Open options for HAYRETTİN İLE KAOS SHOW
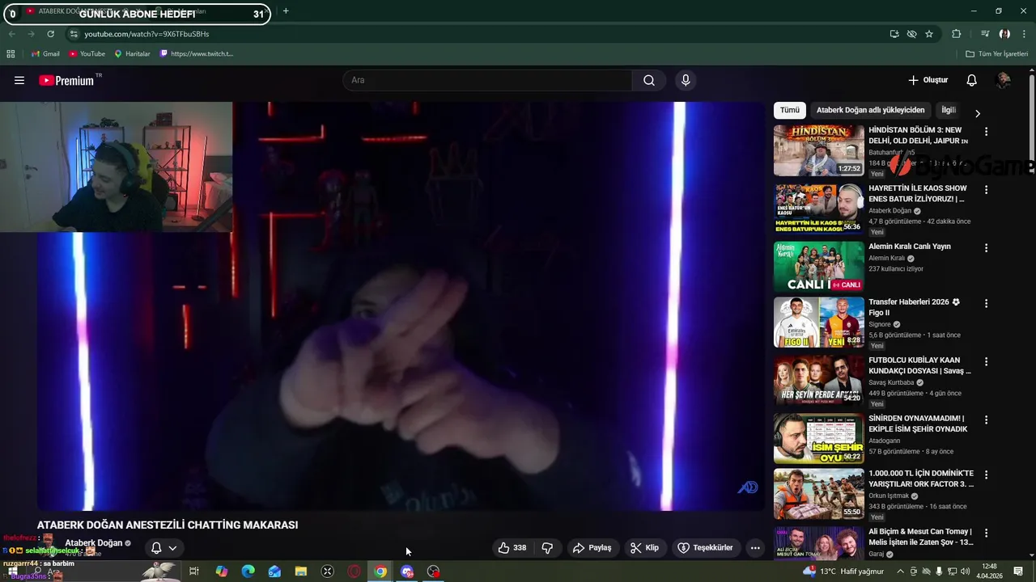Image resolution: width=1036 pixels, height=582 pixels. tap(986, 189)
